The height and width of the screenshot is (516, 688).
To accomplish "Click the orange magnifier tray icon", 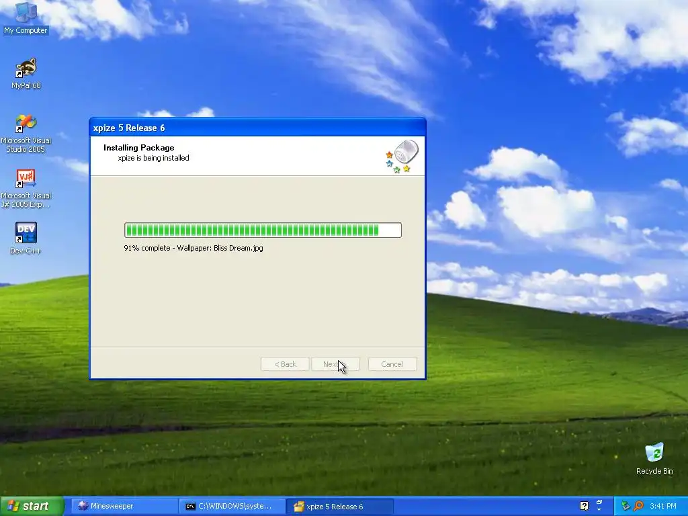I will click(x=638, y=506).
